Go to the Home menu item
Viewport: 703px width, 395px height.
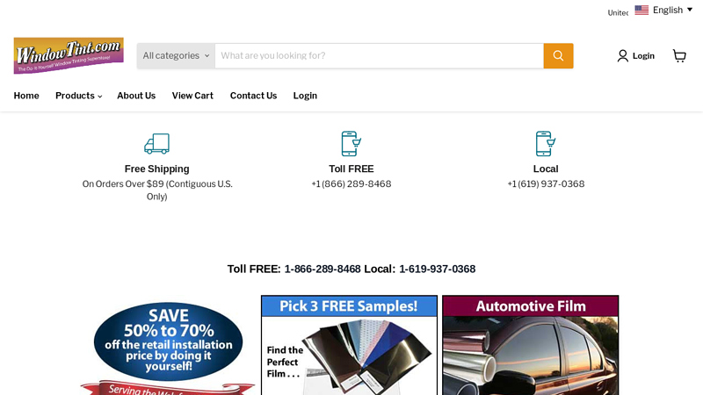[x=26, y=96]
